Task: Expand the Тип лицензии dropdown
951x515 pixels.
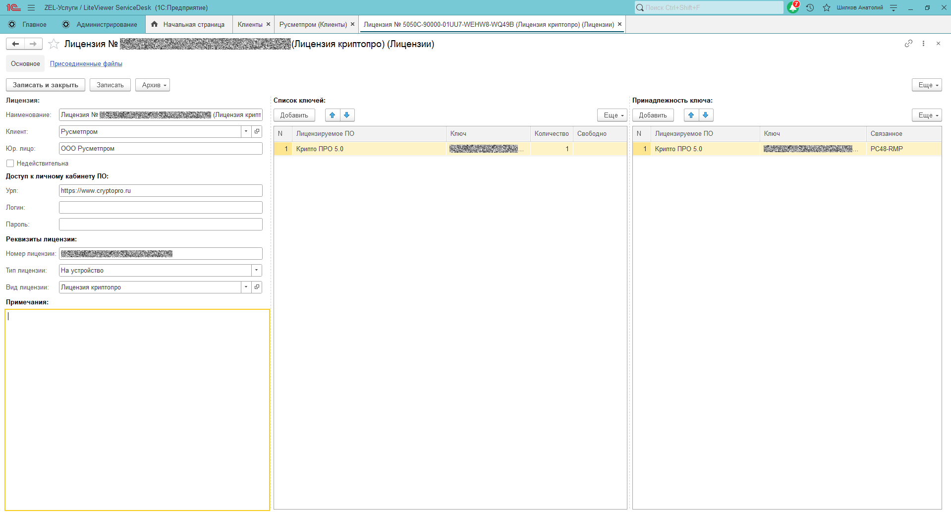Action: 256,270
